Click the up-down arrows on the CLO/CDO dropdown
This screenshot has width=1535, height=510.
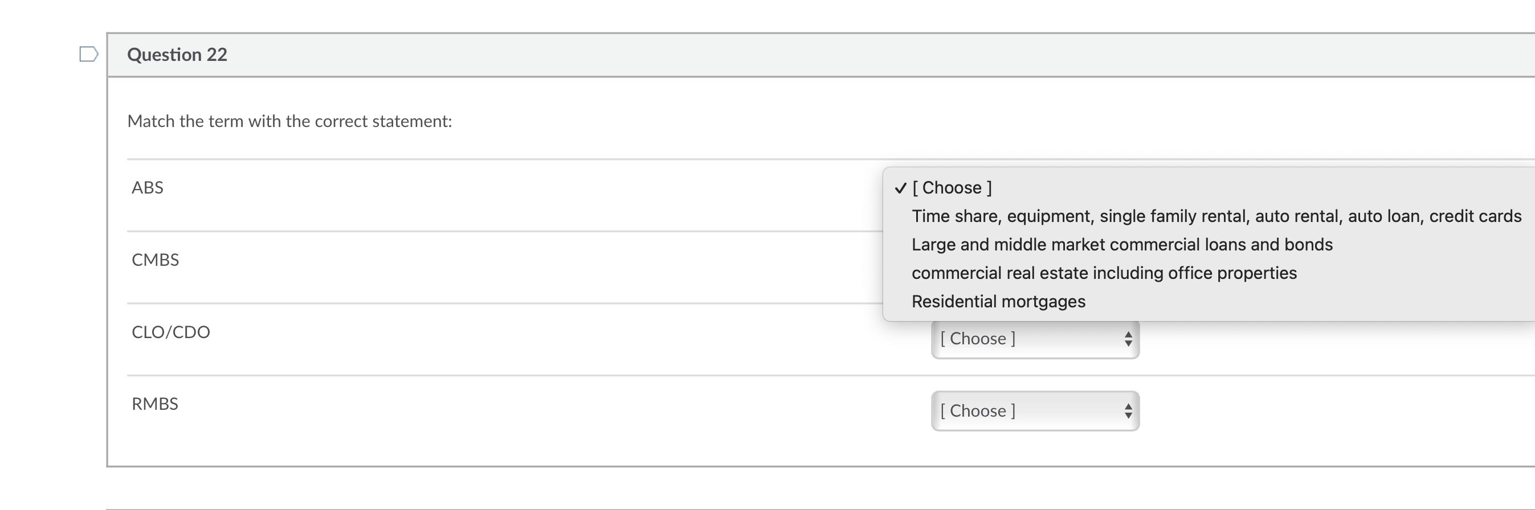click(1128, 339)
